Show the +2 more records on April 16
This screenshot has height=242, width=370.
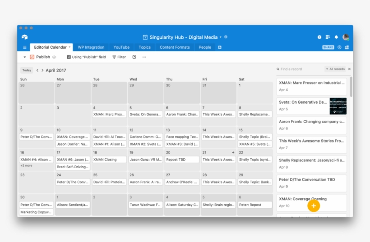26,166
